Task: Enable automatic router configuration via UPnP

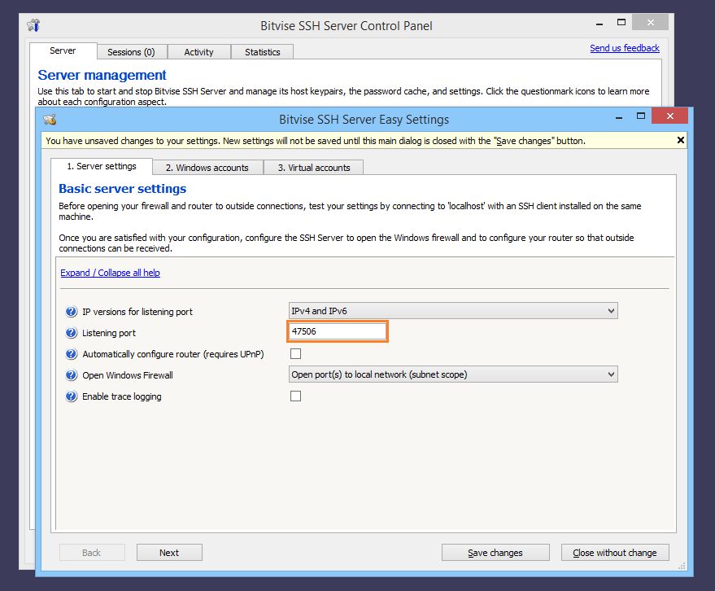Action: point(295,353)
